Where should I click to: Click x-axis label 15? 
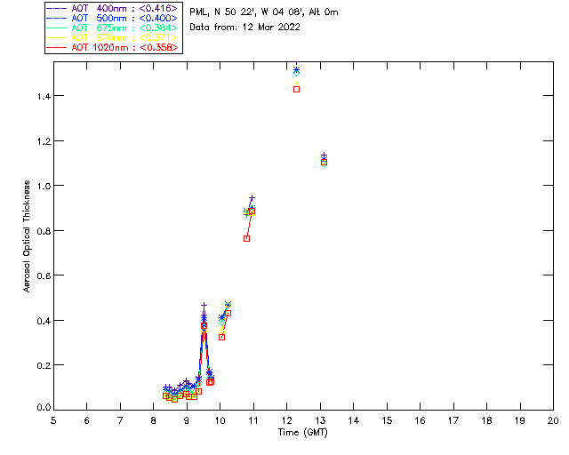(x=387, y=420)
